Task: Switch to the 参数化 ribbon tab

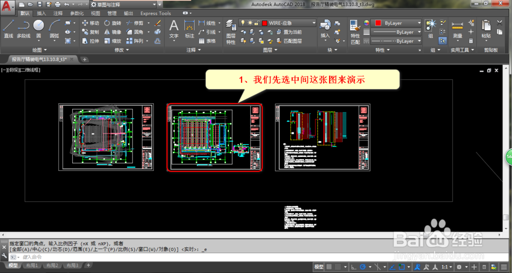Action: 77,13
